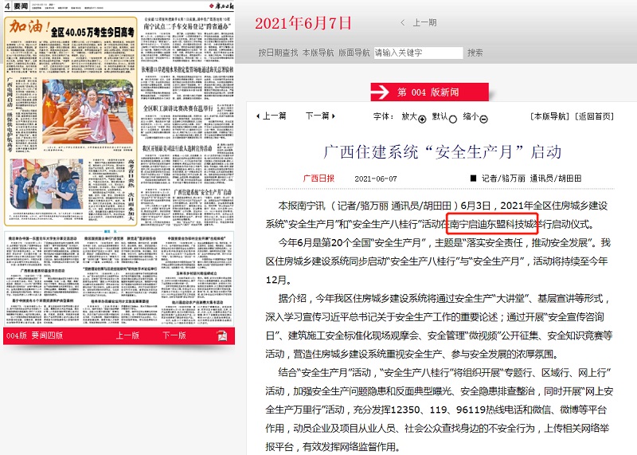Click the font shrink minus icon
This screenshot has height=455, width=637.
tap(484, 119)
